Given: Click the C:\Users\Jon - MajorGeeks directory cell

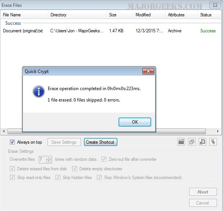Looking at the screenshot, I should point(77,31).
